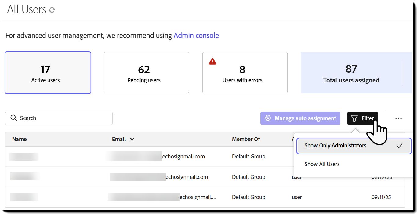
Task: Select the 62 Pending users card
Action: pos(146,73)
